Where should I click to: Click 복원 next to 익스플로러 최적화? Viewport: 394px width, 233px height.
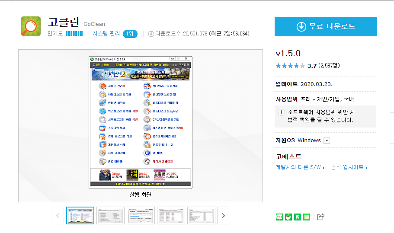[x=135, y=111]
